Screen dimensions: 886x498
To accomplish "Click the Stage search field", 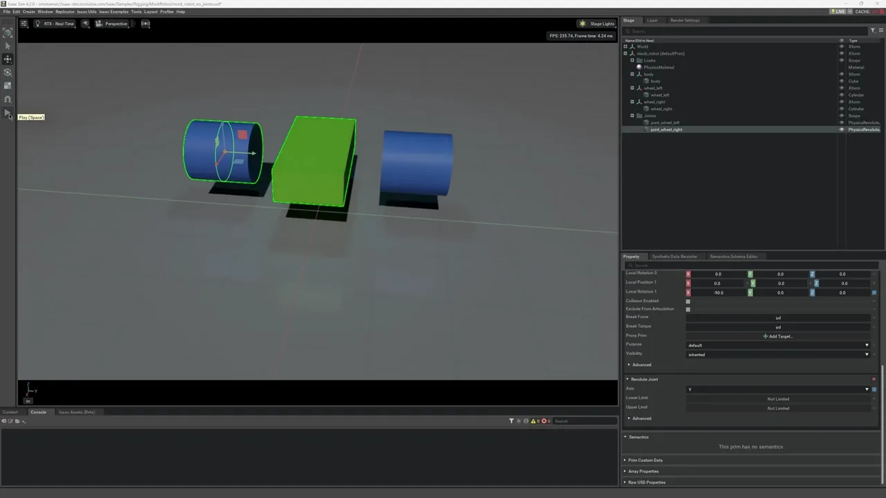I will point(745,31).
